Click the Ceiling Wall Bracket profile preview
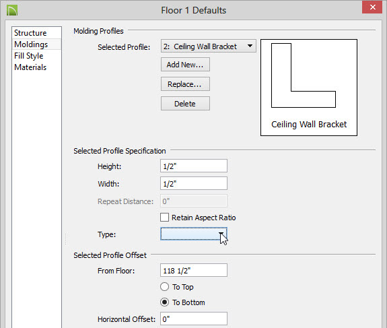 click(309, 87)
